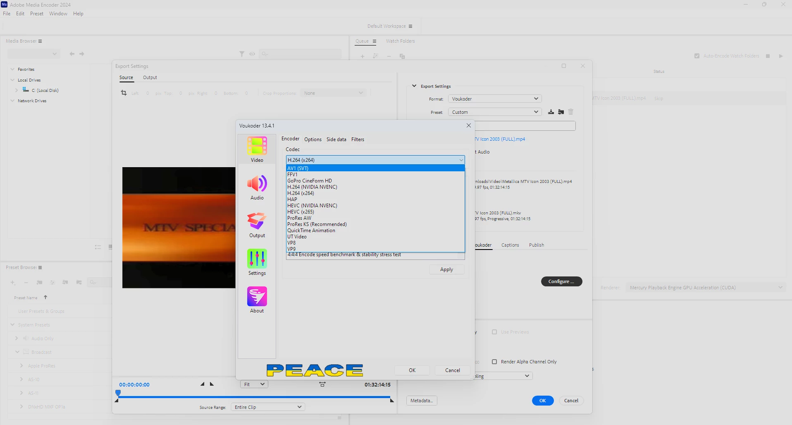Open the Window menu
The image size is (792, 425).
(58, 14)
